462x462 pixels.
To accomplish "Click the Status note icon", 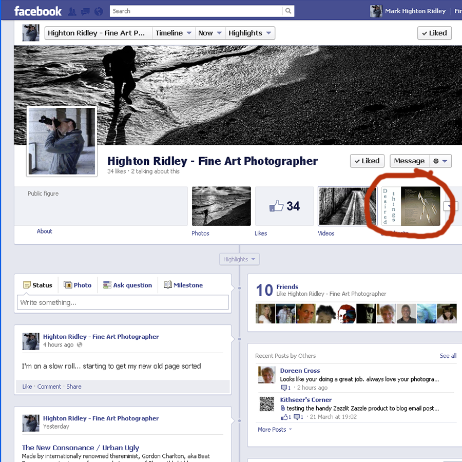I will click(x=27, y=285).
